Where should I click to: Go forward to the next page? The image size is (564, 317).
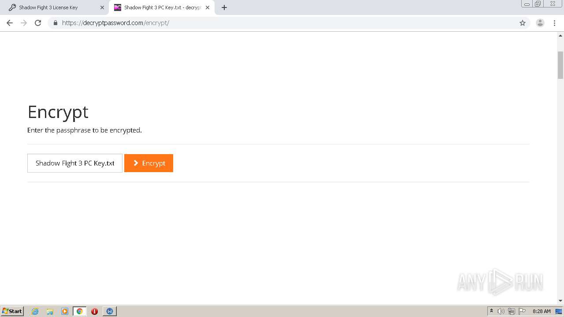coord(24,23)
